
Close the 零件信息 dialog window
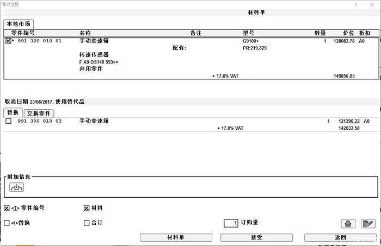(x=372, y=4)
